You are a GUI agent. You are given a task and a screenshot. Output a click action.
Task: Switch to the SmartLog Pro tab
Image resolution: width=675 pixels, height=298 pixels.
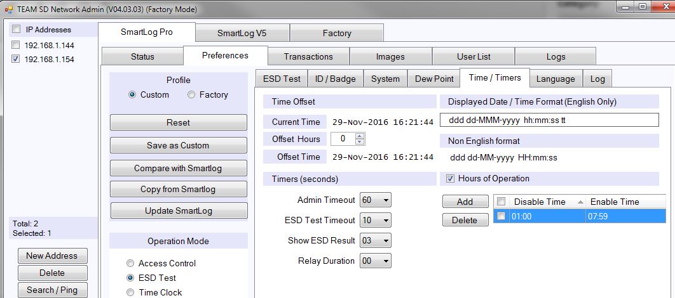147,32
